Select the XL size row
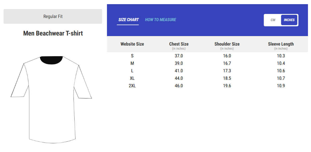This screenshot has height=152, width=311. (132, 78)
